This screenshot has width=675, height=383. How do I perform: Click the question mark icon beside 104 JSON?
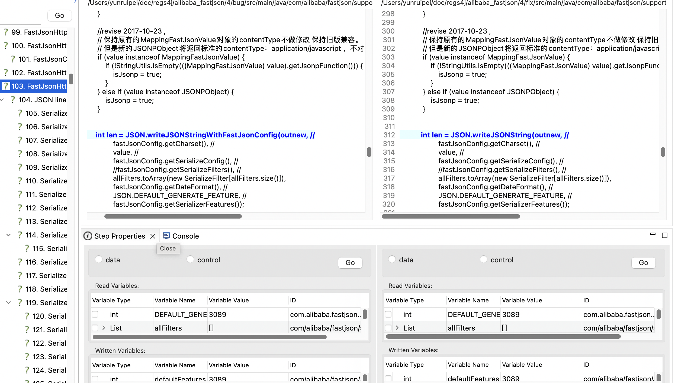click(x=13, y=100)
